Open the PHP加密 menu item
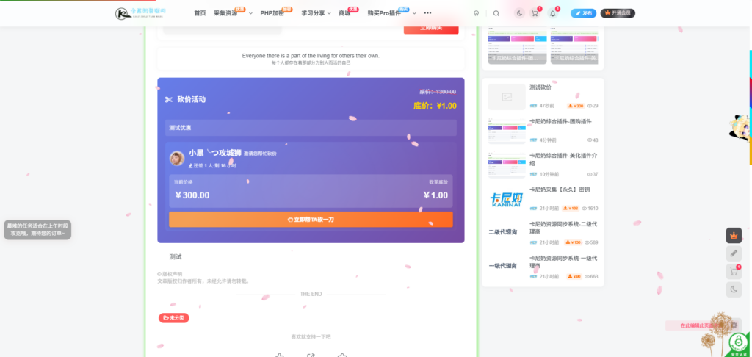 coord(272,13)
